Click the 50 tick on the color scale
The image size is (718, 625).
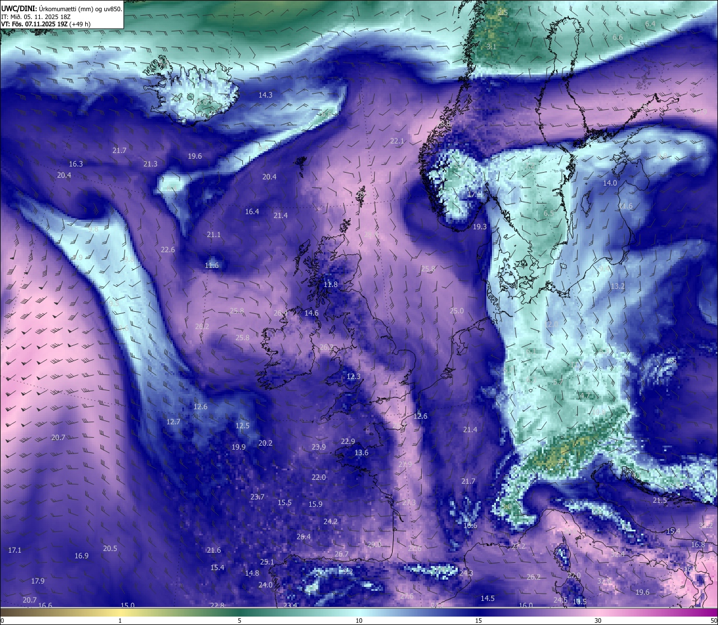coord(714,621)
